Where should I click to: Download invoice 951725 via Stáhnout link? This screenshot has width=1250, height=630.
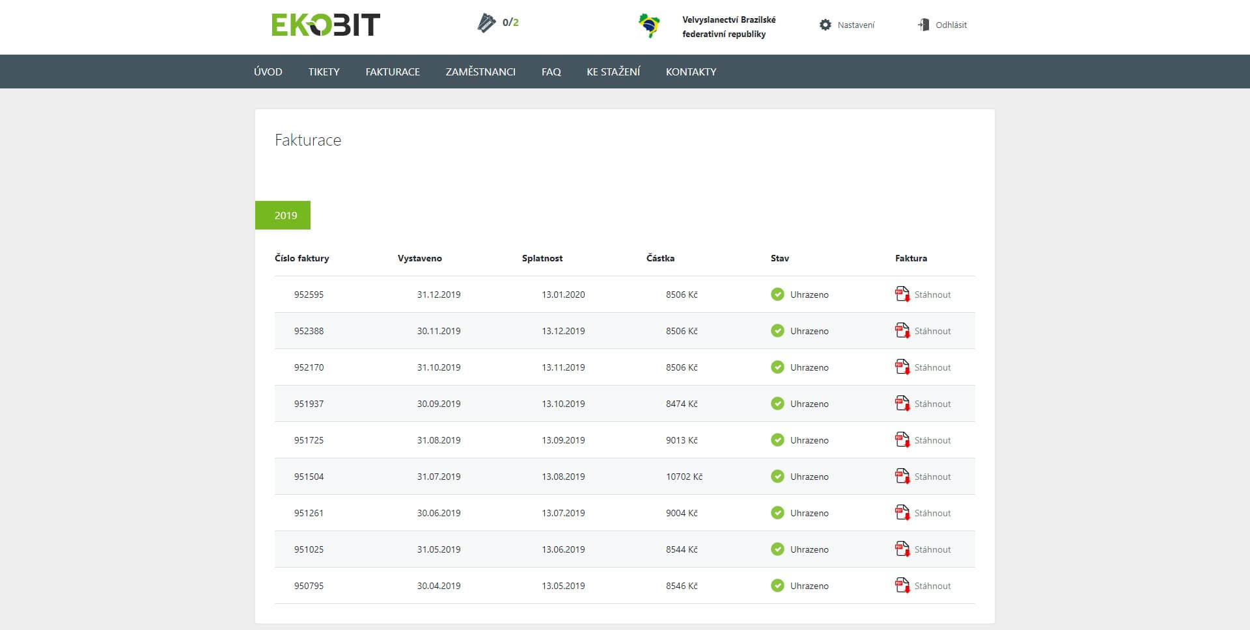click(932, 440)
